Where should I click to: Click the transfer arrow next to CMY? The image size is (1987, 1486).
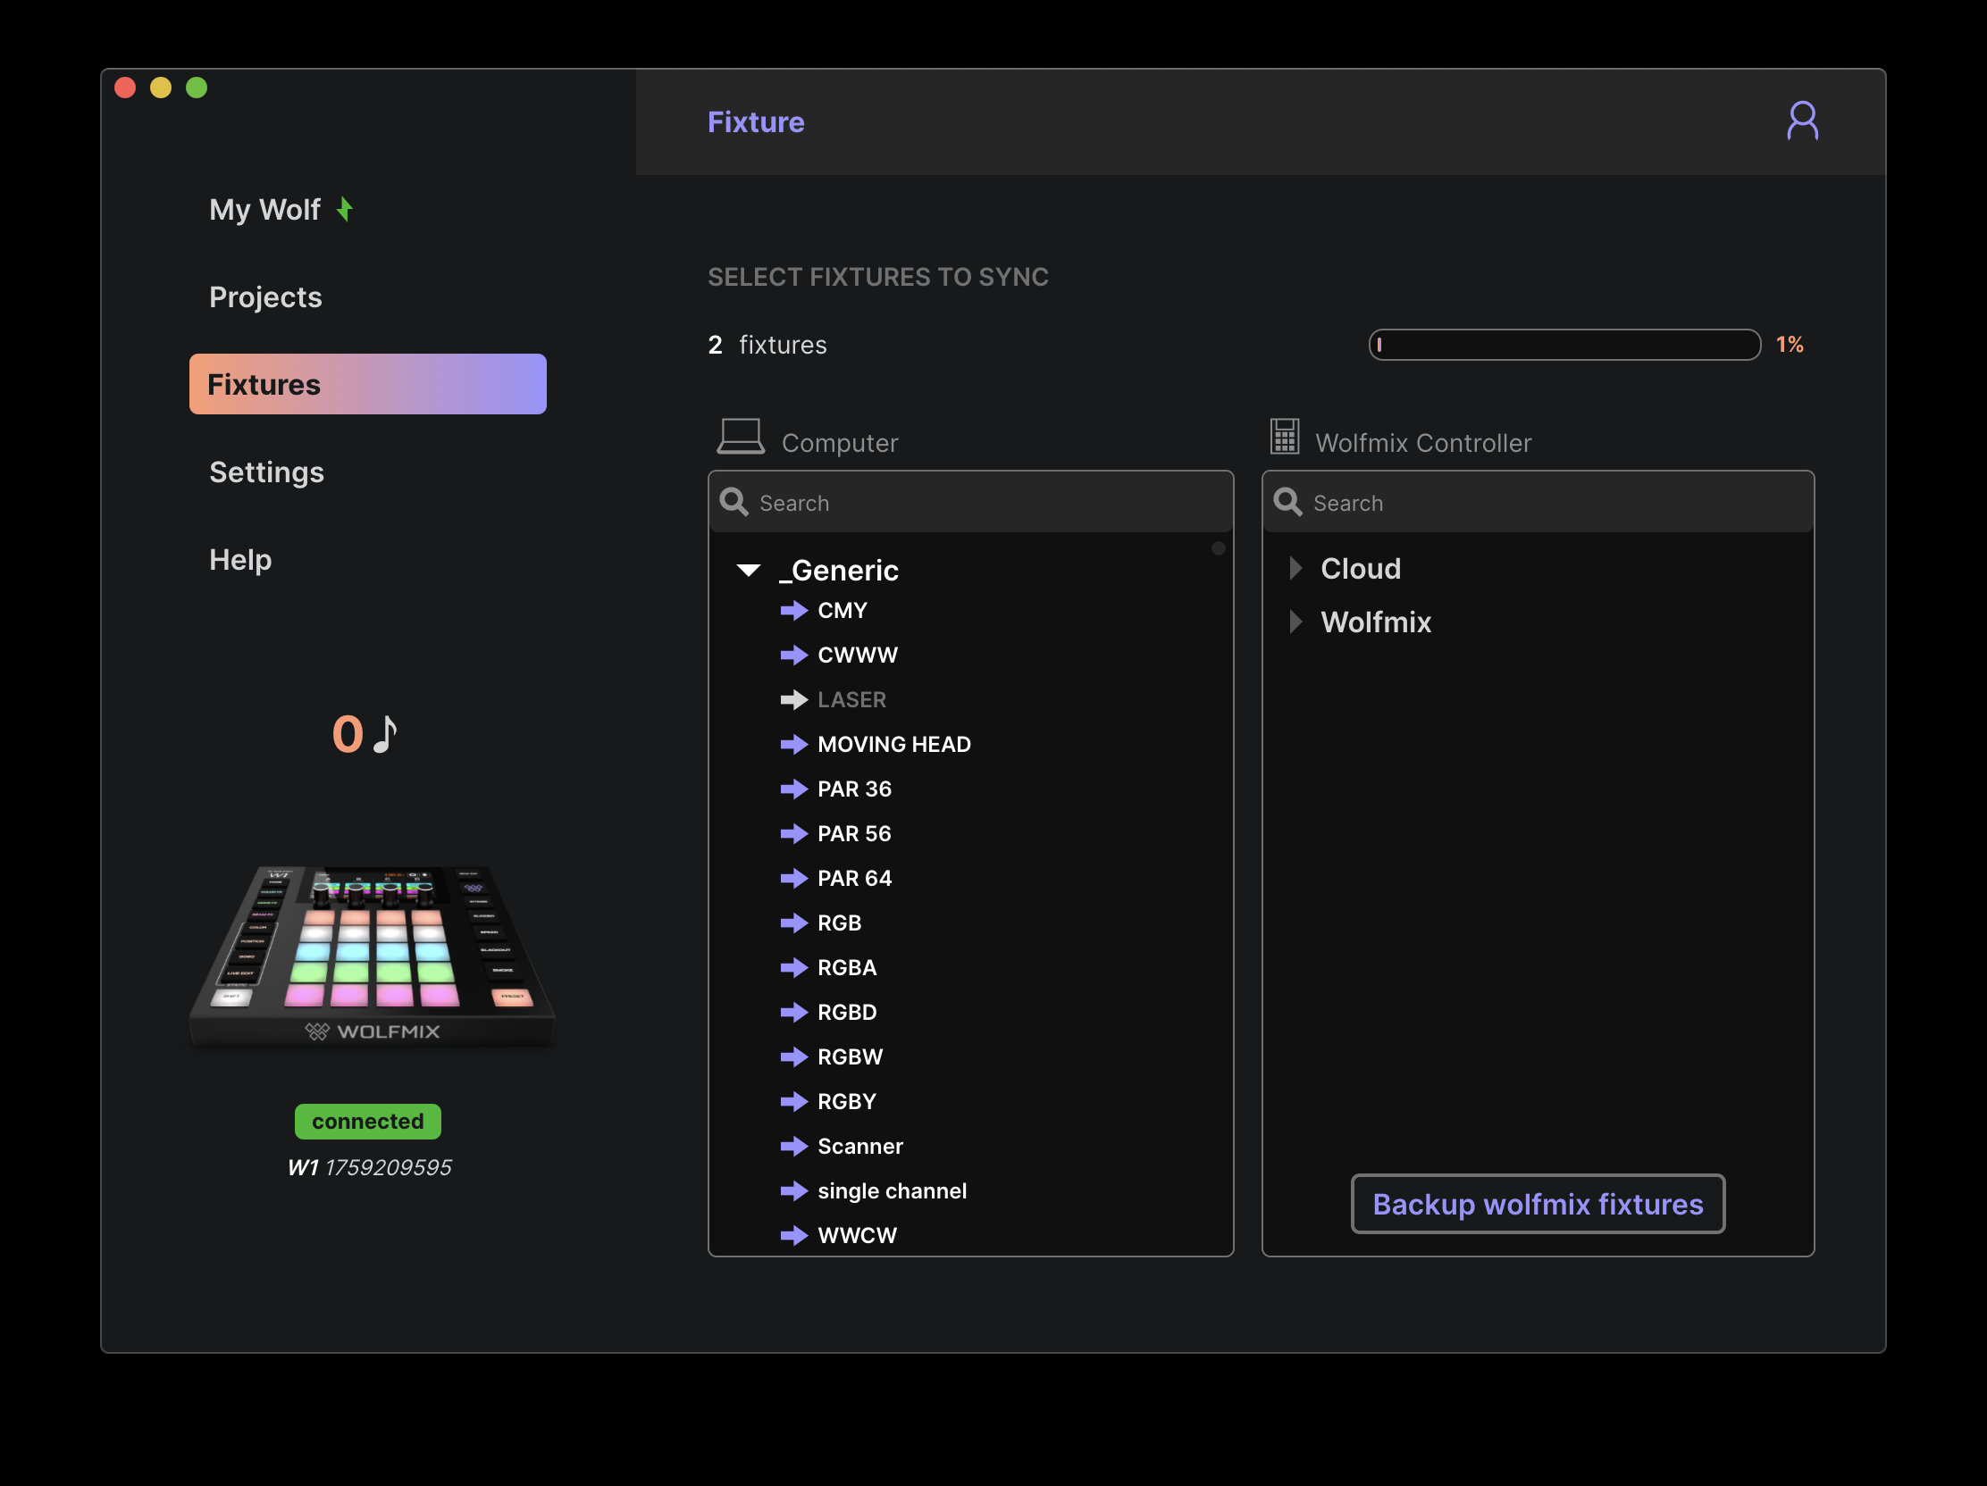(x=793, y=611)
